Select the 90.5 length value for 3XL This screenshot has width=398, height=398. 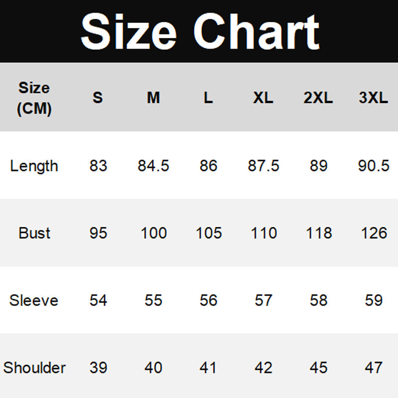pyautogui.click(x=374, y=166)
